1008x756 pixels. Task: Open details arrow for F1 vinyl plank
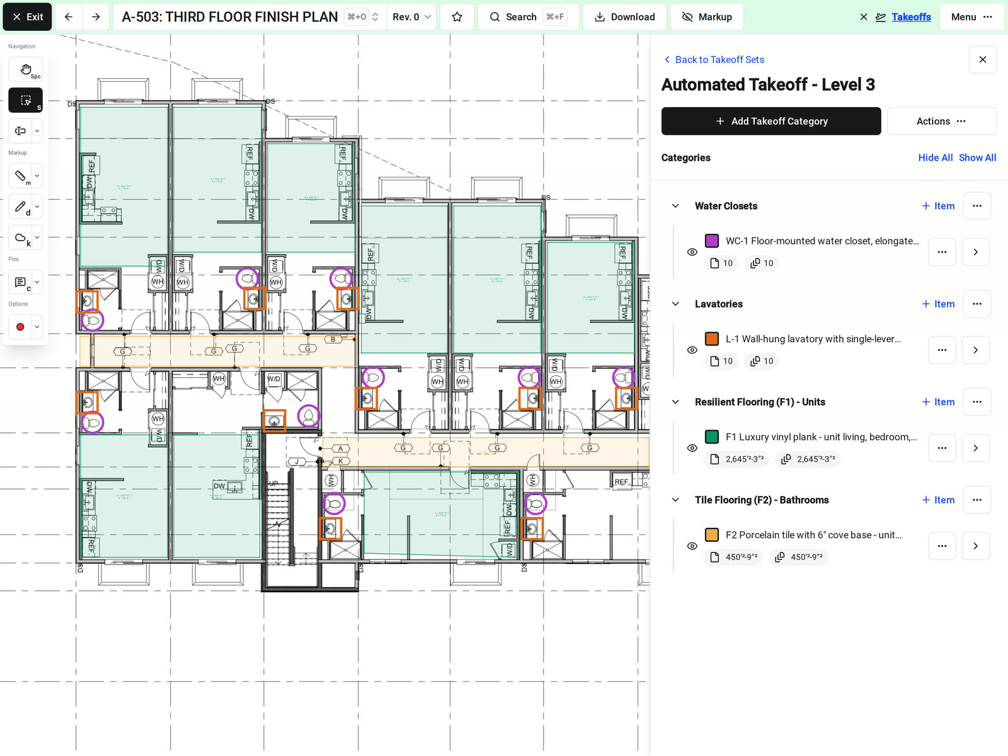[976, 448]
